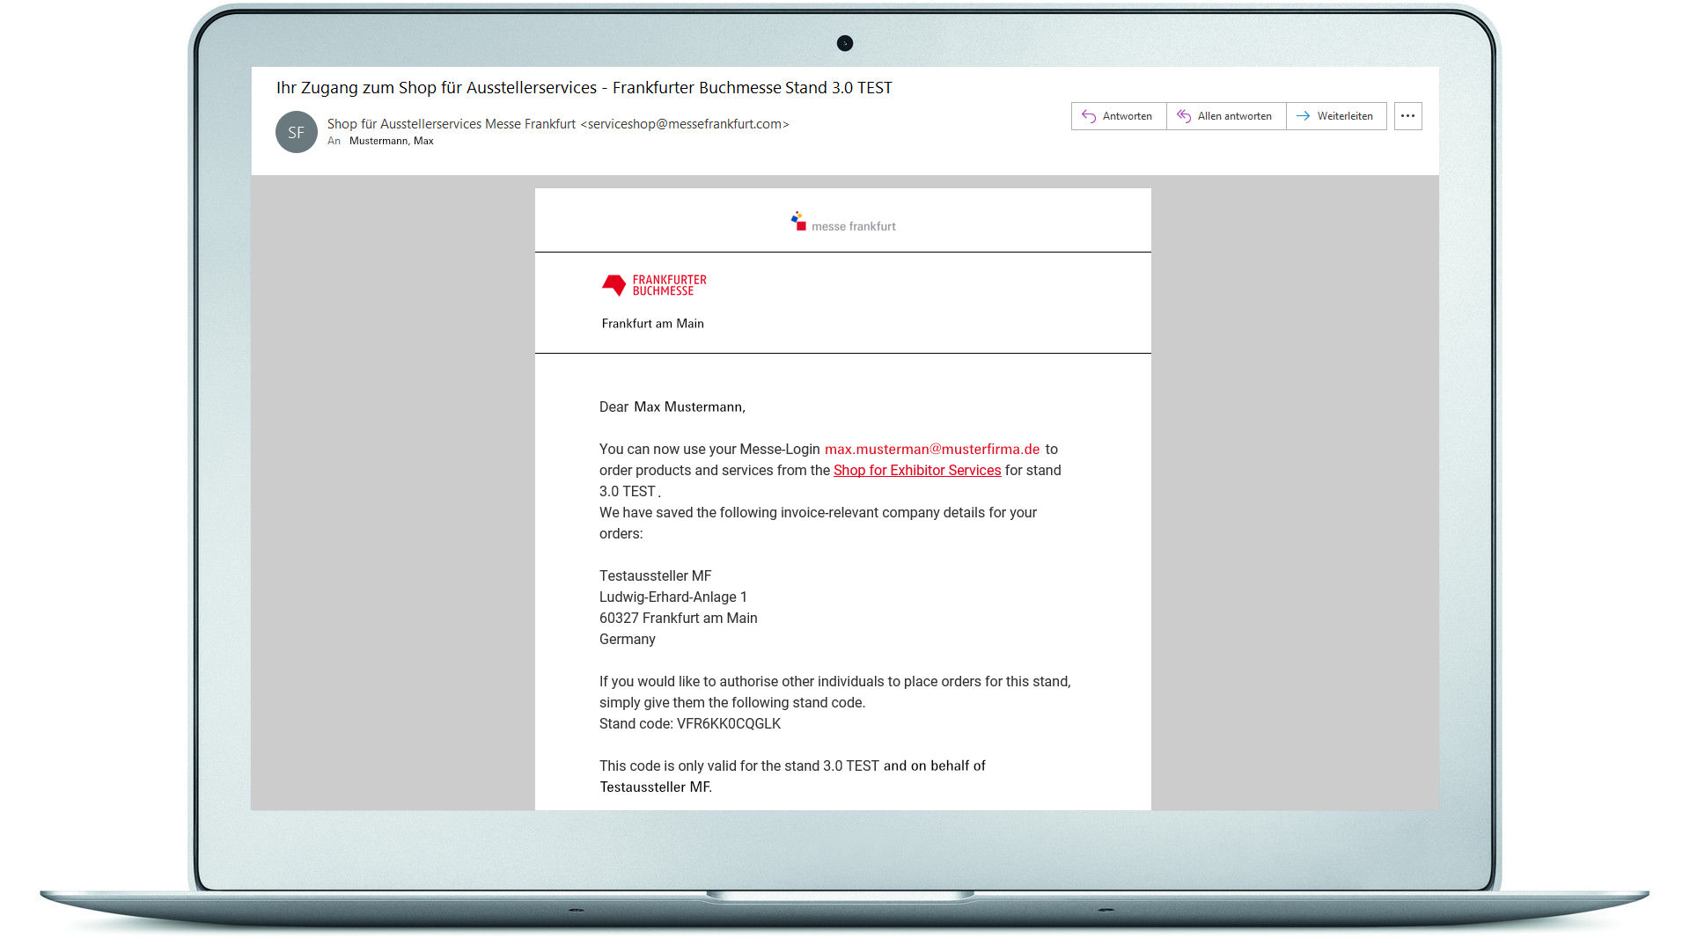Click the Frankfurter Buchmesse logo

click(654, 285)
